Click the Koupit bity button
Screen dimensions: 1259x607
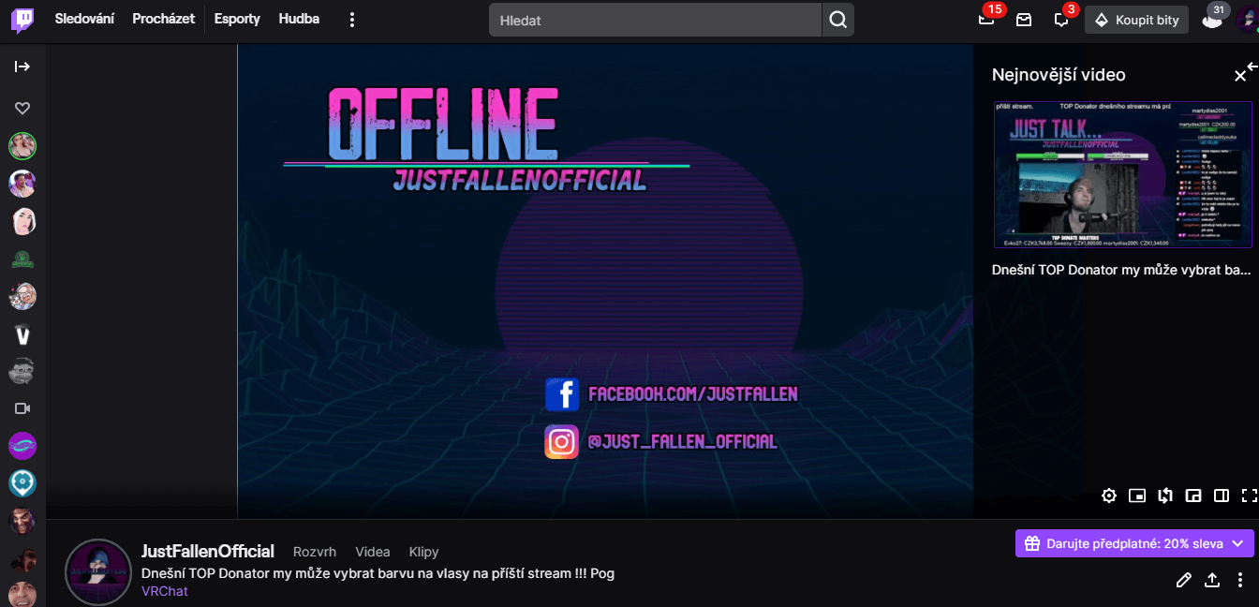1136,20
